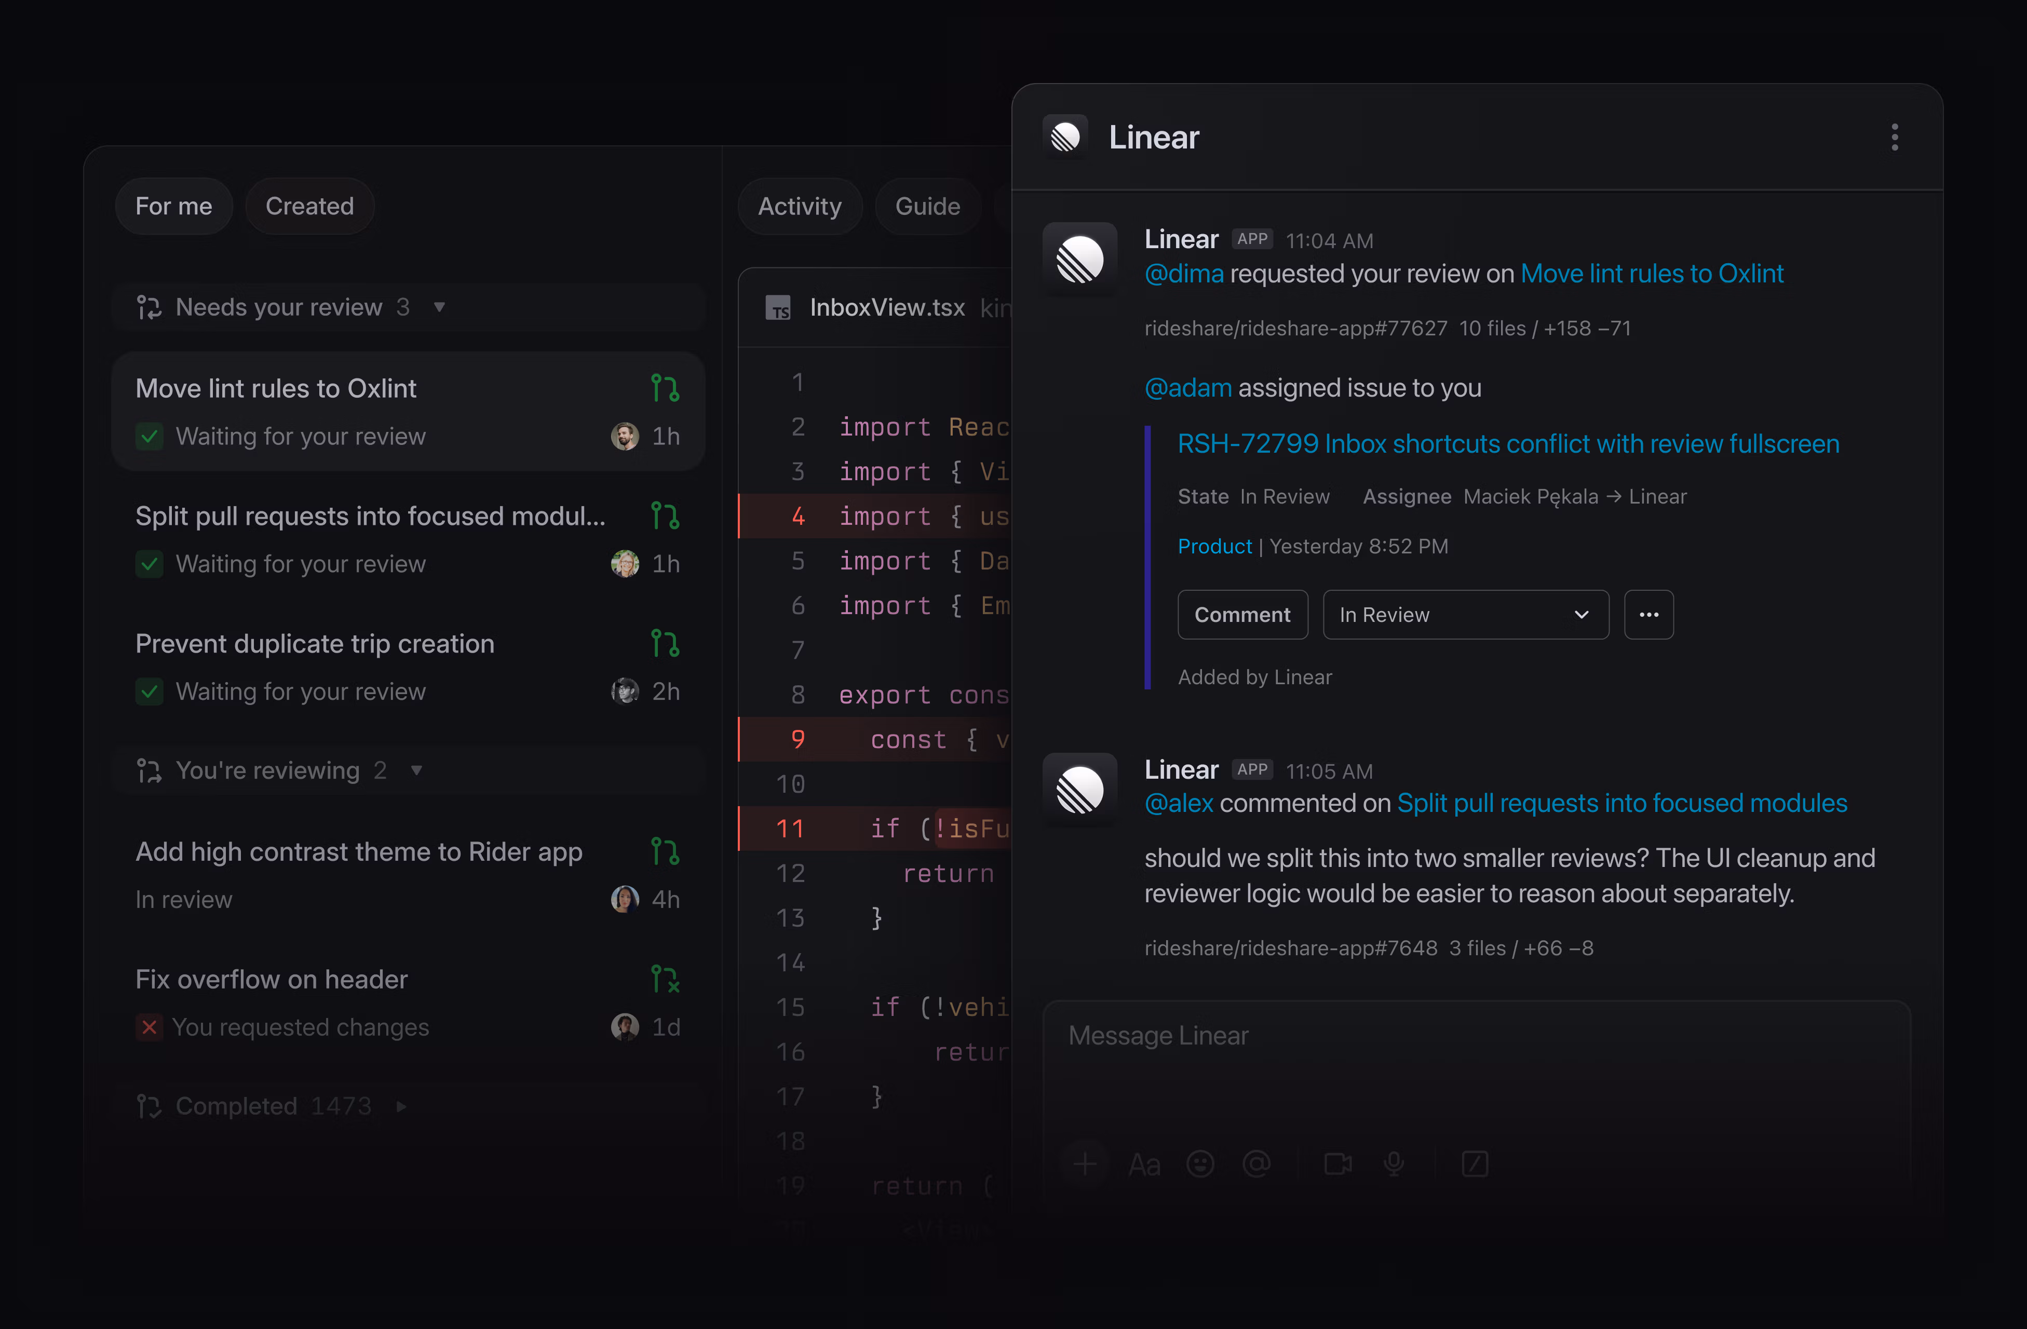Screen dimensions: 2027x1329
Task: Click the @ mention icon in composer
Action: pos(1256,1164)
